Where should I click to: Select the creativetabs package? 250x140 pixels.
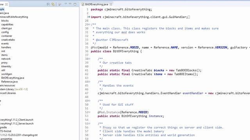[8, 40]
